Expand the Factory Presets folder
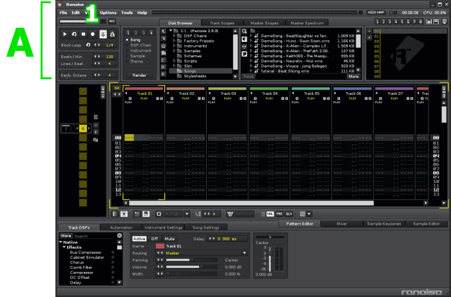Screen dimensions: 451x297 click(175, 41)
